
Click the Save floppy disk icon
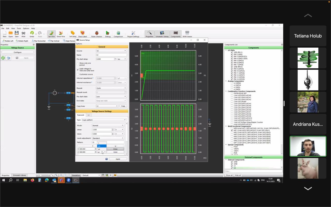coord(17,33)
